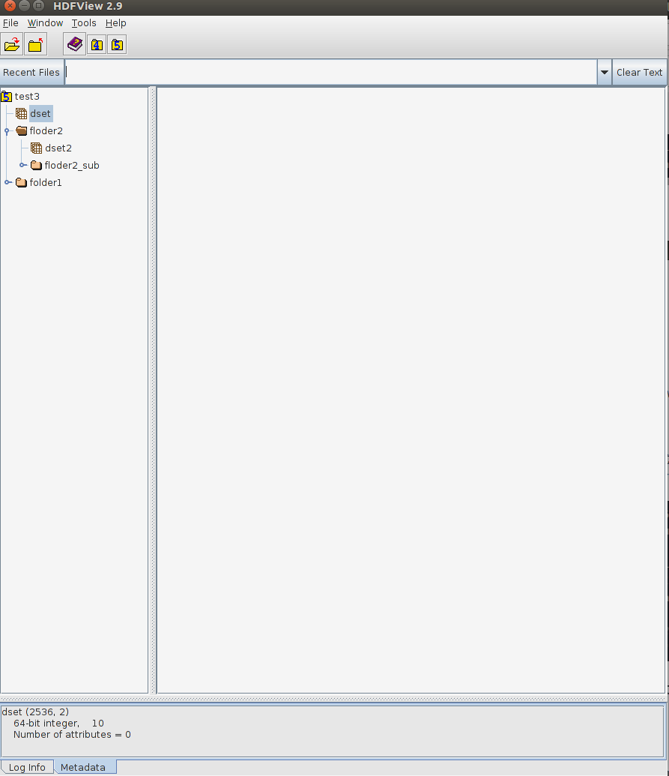
Task: Open the Tools menu
Action: (x=84, y=23)
